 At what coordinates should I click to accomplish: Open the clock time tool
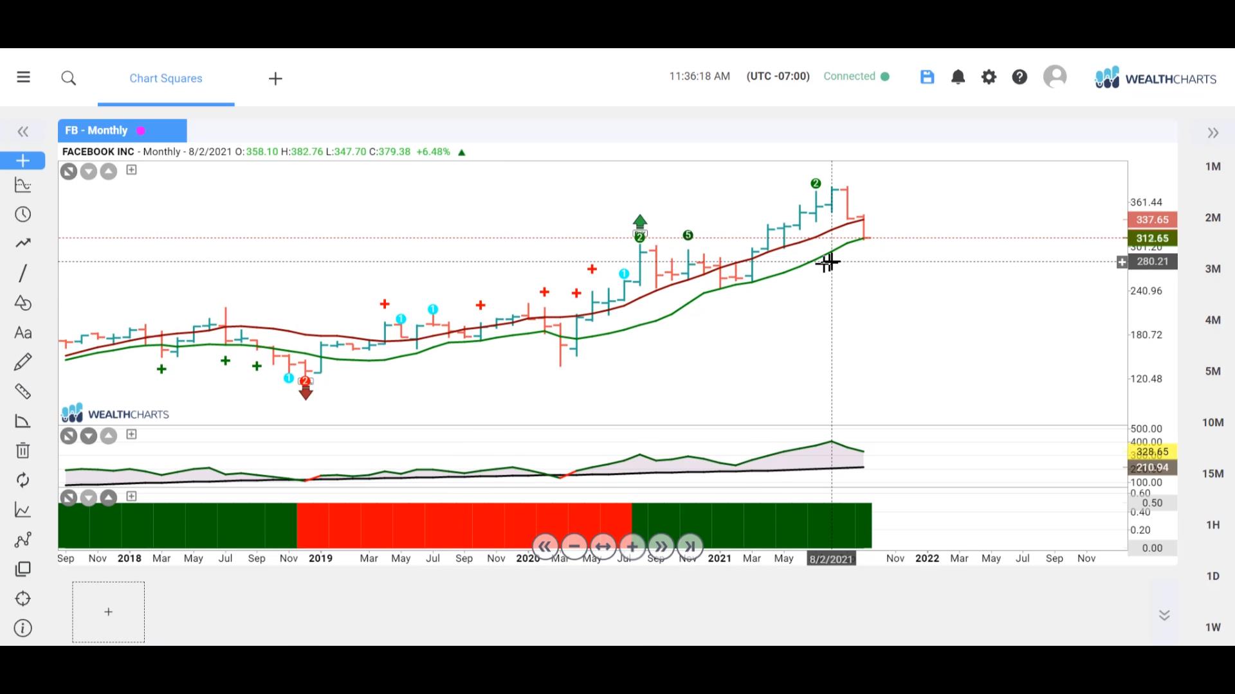pyautogui.click(x=23, y=215)
